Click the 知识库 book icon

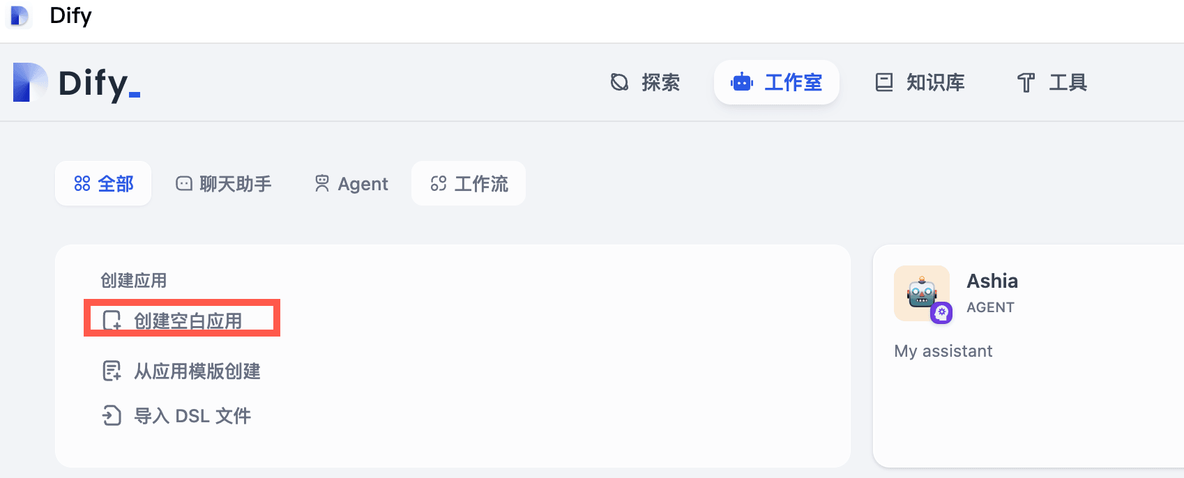[x=883, y=82]
